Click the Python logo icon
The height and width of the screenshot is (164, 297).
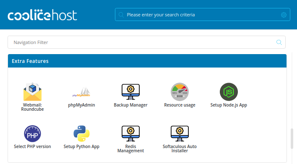tap(81, 133)
